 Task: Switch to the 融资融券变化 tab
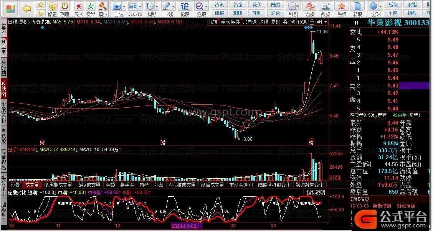pyautogui.click(x=309, y=185)
